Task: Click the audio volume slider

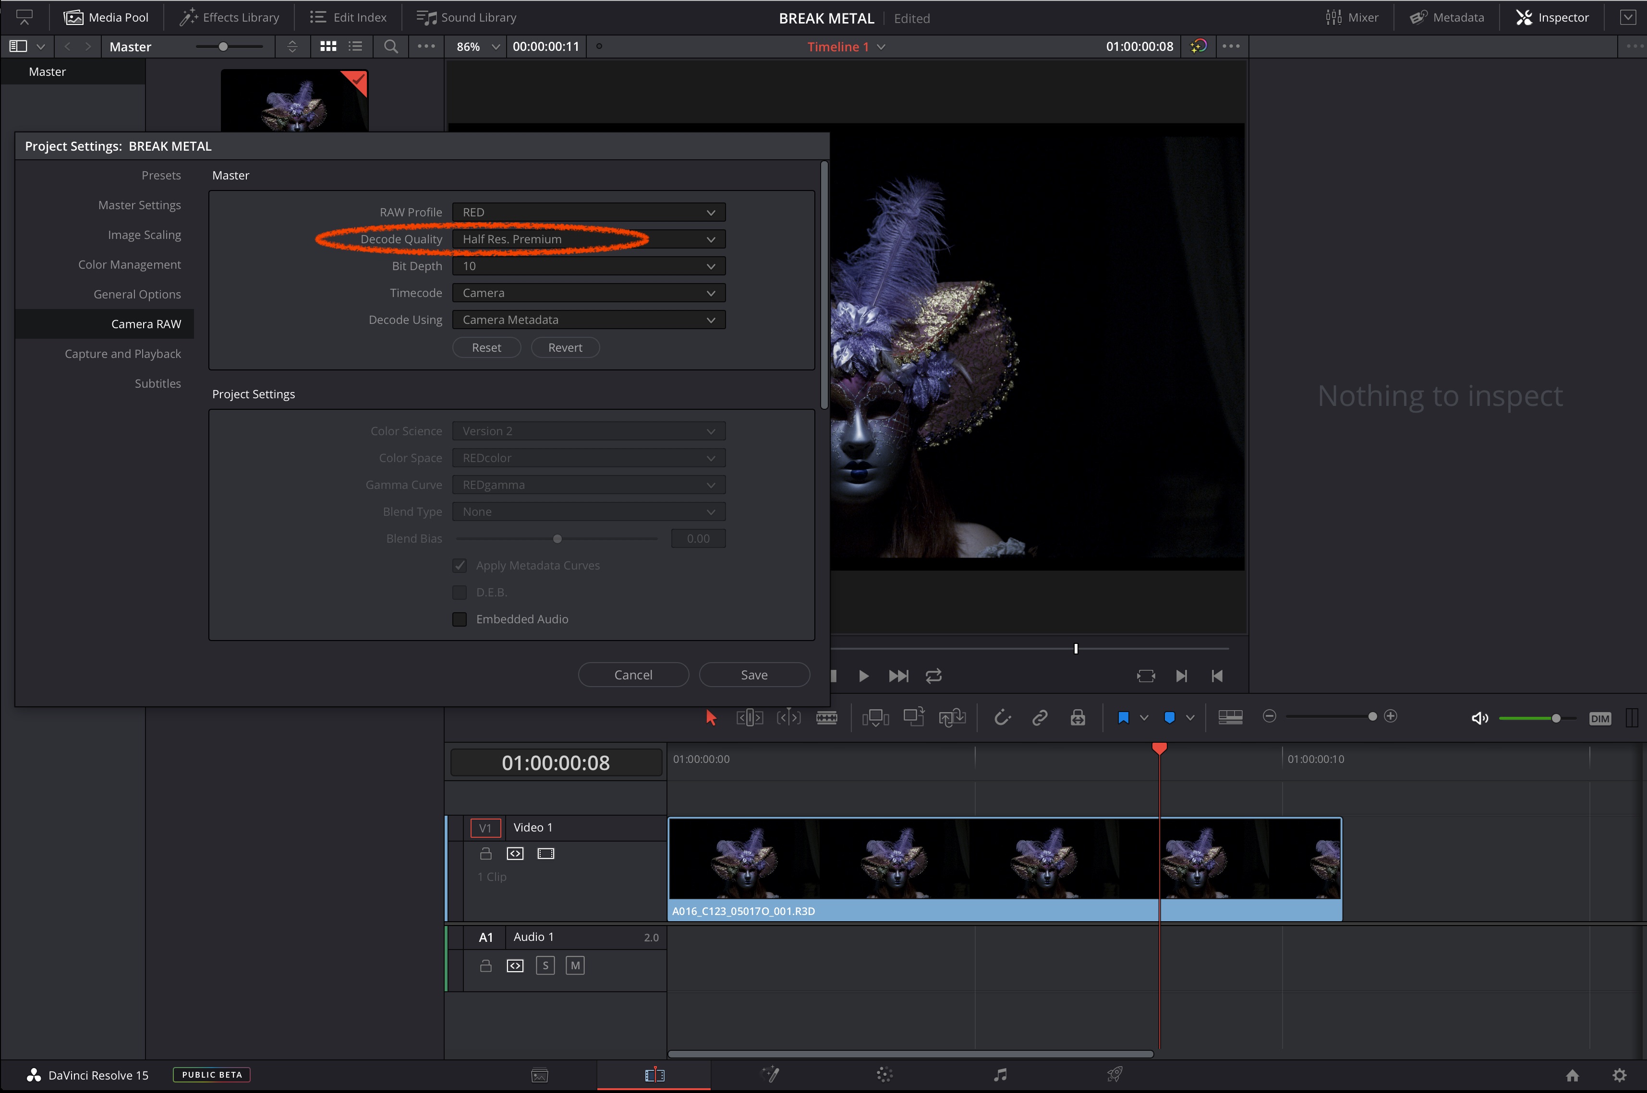Action: (1537, 718)
